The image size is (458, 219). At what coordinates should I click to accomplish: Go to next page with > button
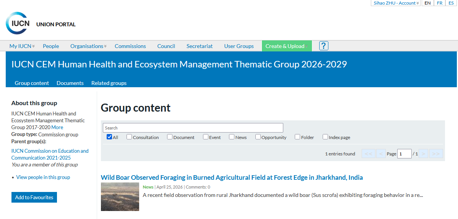(424, 153)
